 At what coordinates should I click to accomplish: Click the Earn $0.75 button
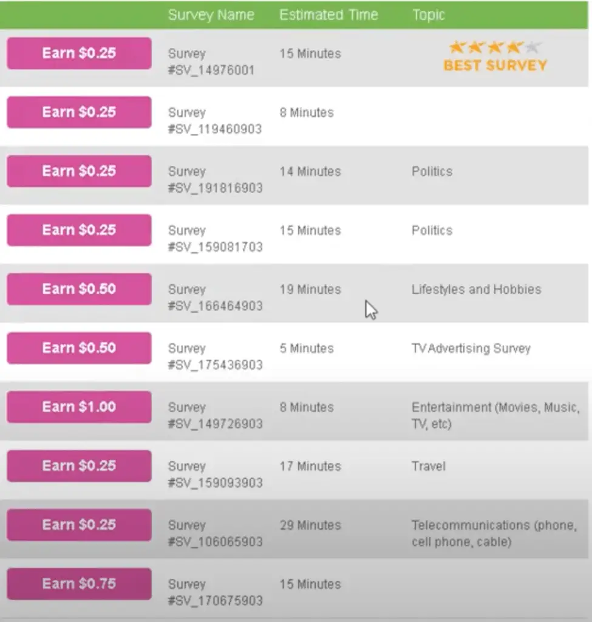click(80, 584)
